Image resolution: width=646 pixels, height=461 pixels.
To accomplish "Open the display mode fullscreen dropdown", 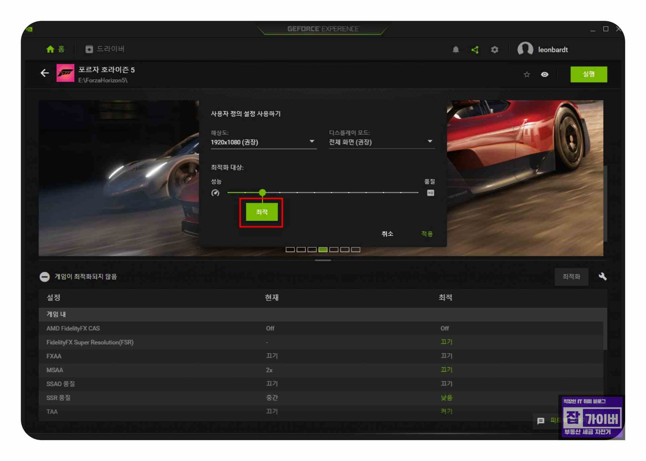I will [x=381, y=142].
